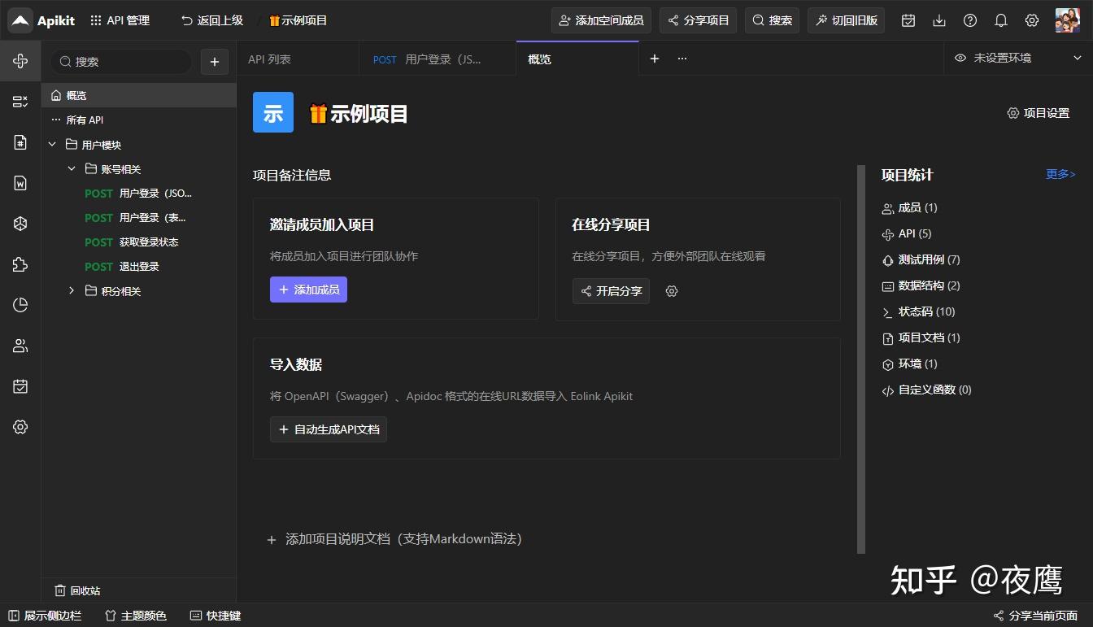Click the members icon in the left sidebar
This screenshot has width=1093, height=627.
pyautogui.click(x=20, y=345)
